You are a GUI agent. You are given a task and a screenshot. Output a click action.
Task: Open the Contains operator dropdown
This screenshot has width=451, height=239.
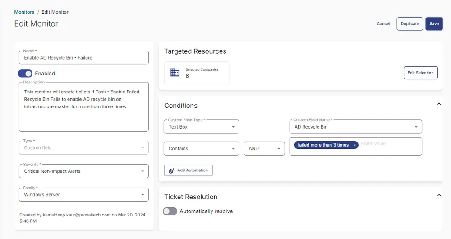(x=201, y=148)
